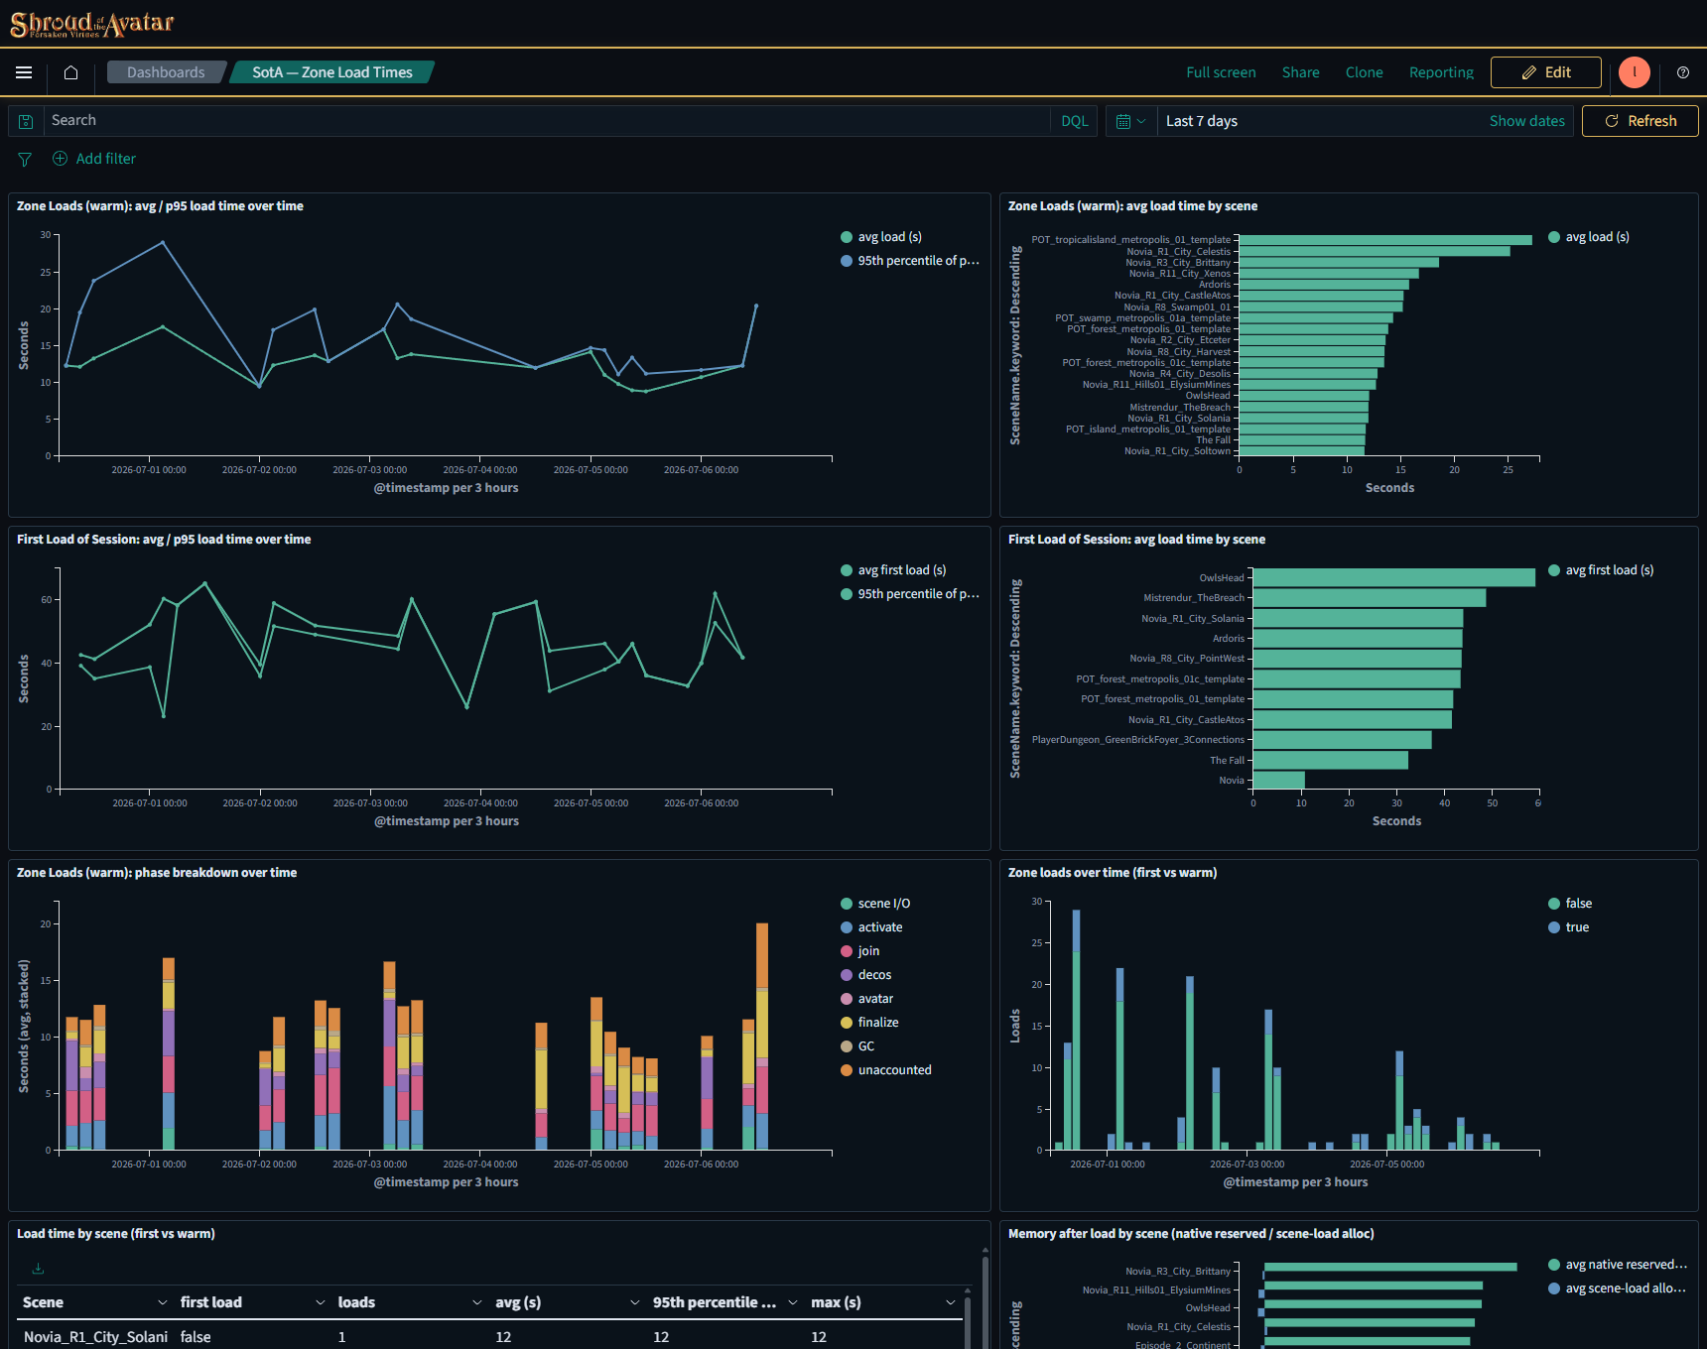The height and width of the screenshot is (1349, 1707).
Task: Open the Reporting menu
Action: (x=1441, y=72)
